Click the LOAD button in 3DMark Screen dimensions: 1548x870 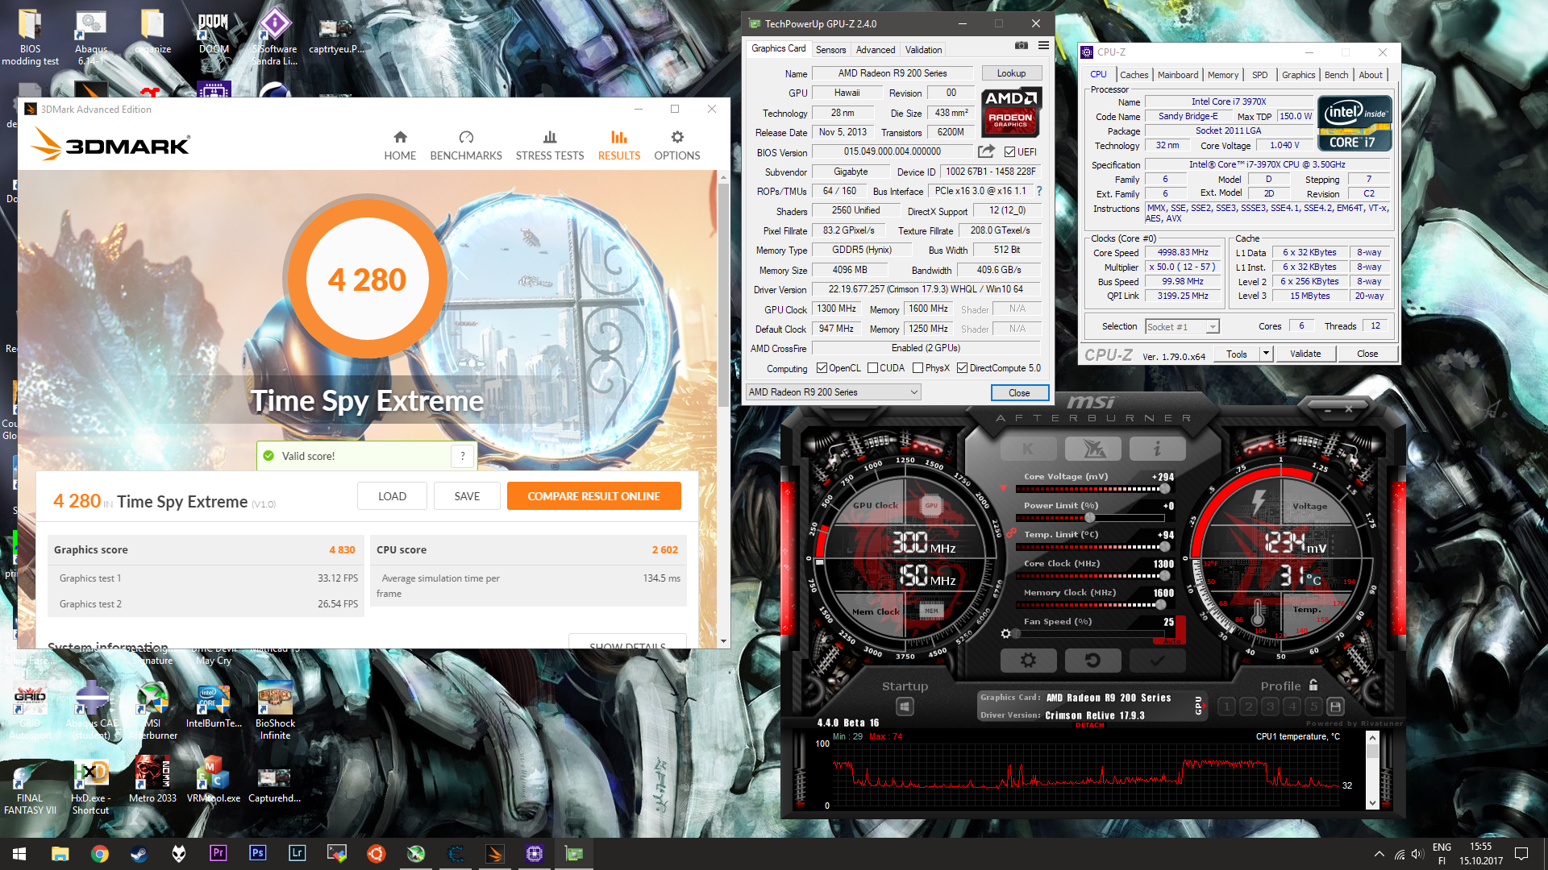pos(392,496)
